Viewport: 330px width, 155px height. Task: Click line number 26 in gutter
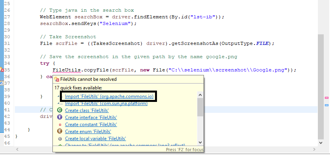(x=7, y=10)
